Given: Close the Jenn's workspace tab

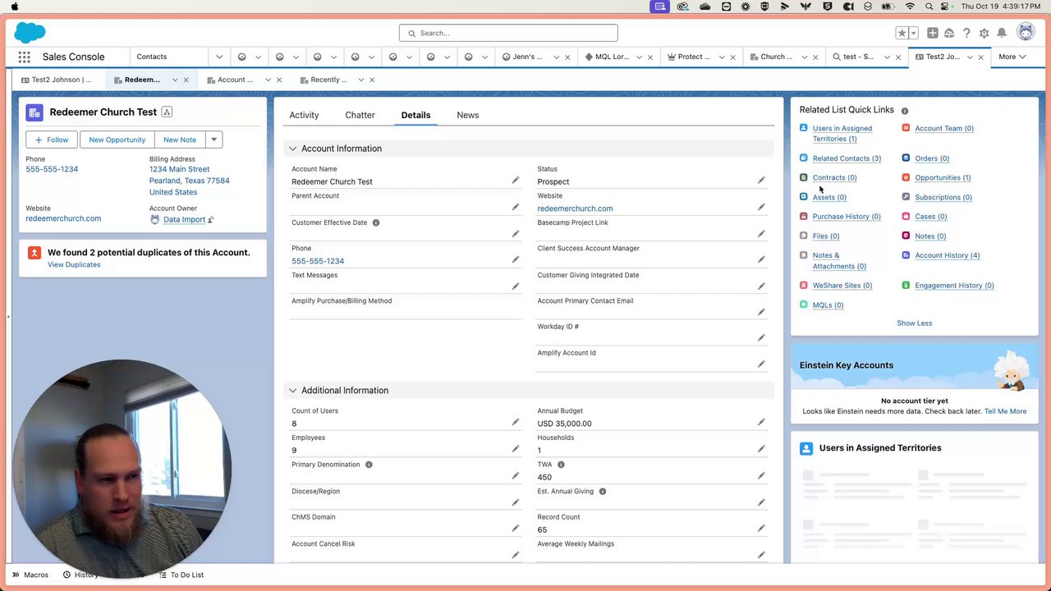Looking at the screenshot, I should (567, 57).
